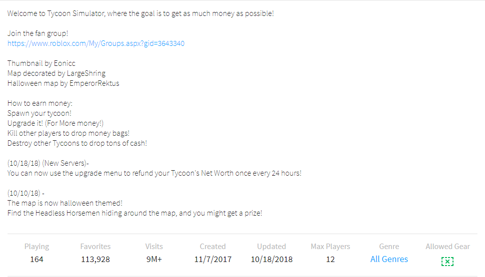Click the Created date 11/7/2017
Viewport: 485px width, 277px height.
(212, 260)
